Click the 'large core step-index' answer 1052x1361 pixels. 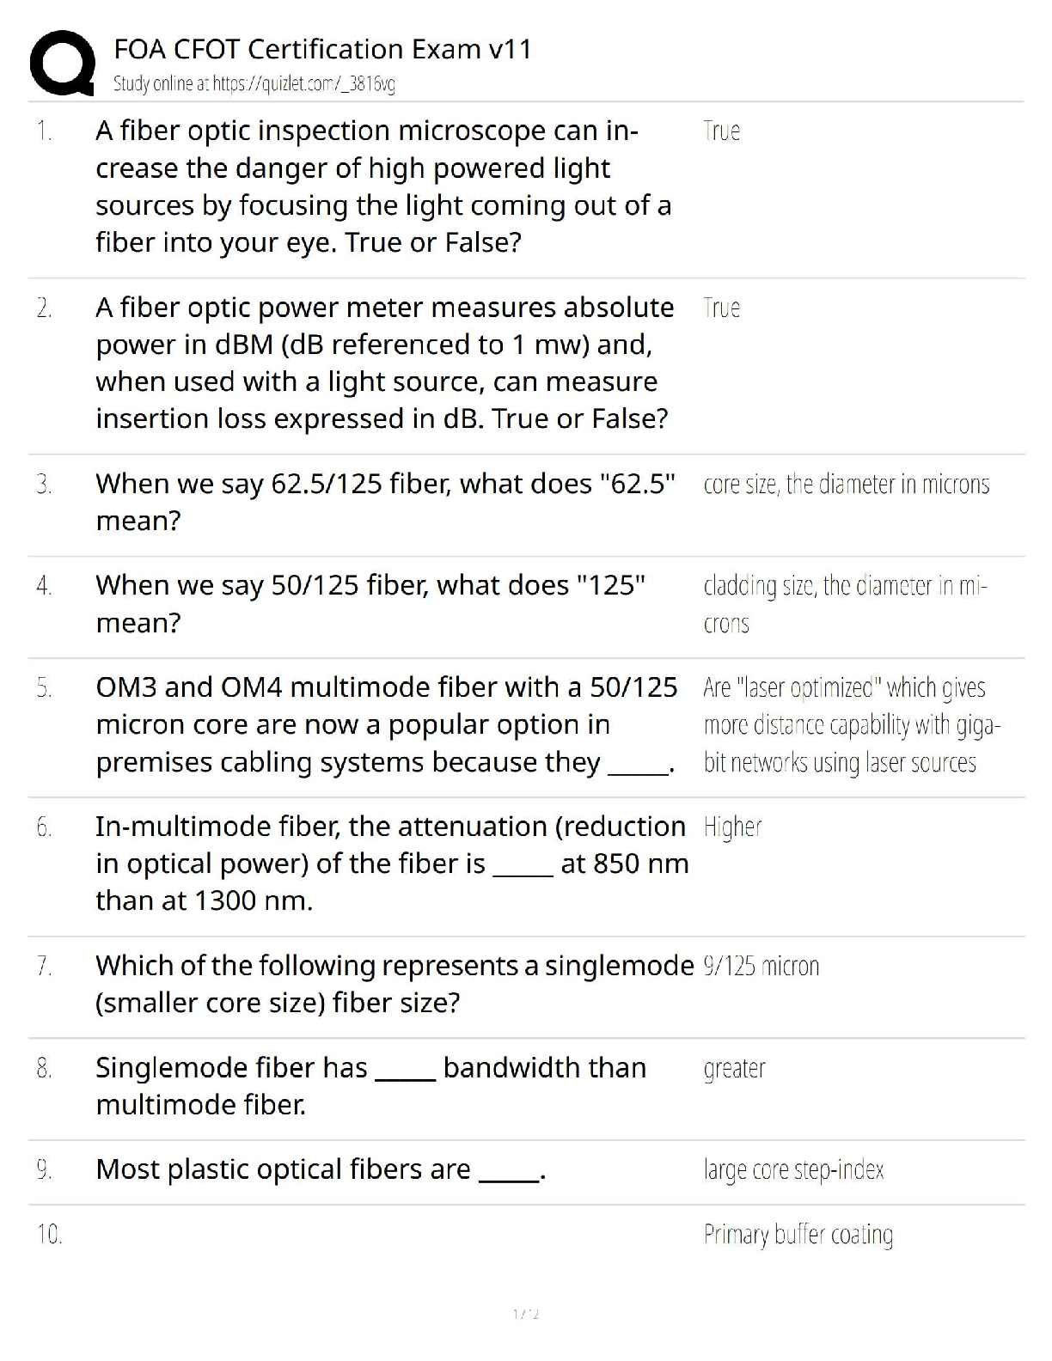793,1170
